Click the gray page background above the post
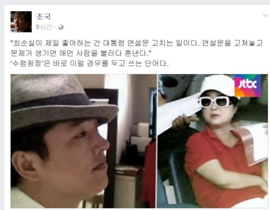 135,2
